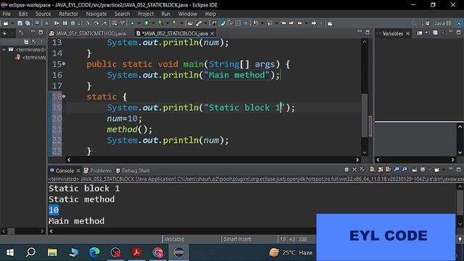Toggle Show Type Names in Variables view
The image size is (464, 261).
tap(419, 33)
